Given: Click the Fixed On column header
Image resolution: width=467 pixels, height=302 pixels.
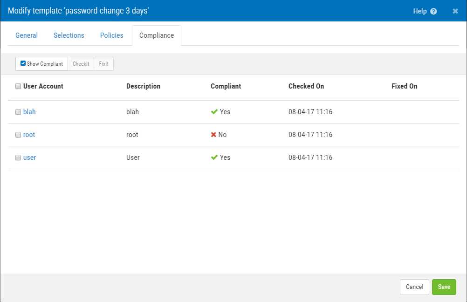Looking at the screenshot, I should 404,86.
